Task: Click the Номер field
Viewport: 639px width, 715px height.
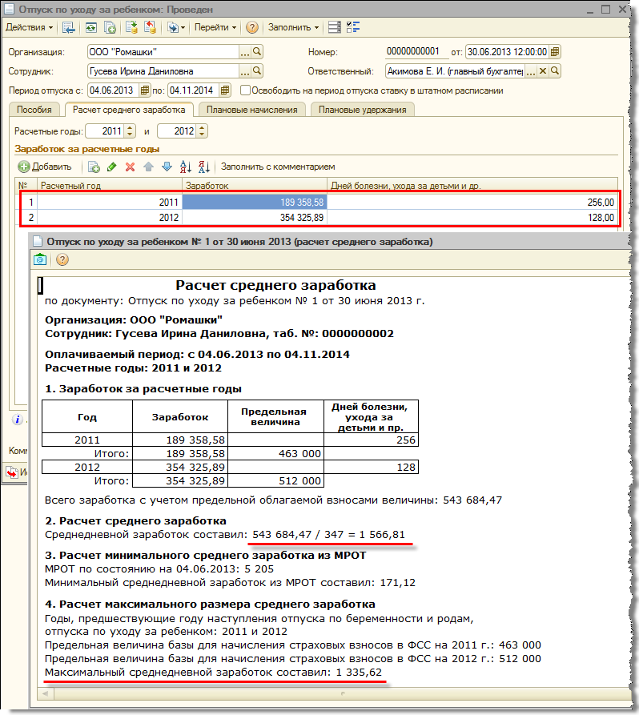Action: click(x=416, y=51)
